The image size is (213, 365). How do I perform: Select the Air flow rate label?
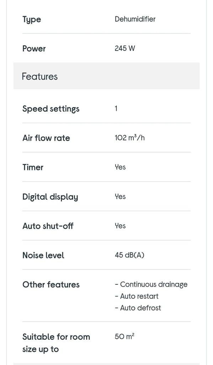46,138
